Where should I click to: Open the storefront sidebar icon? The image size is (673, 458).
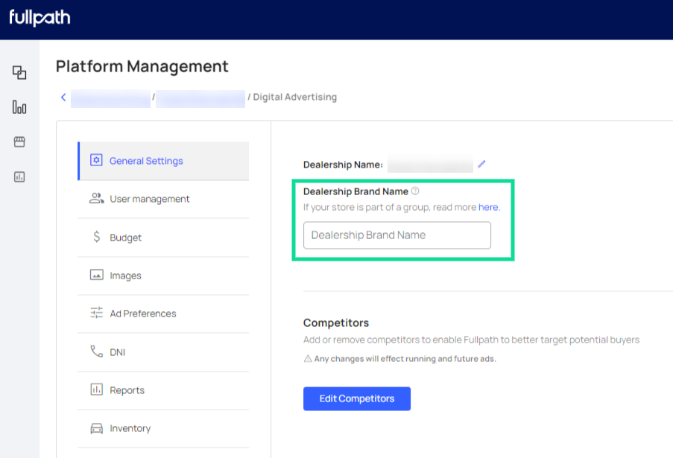click(x=19, y=141)
